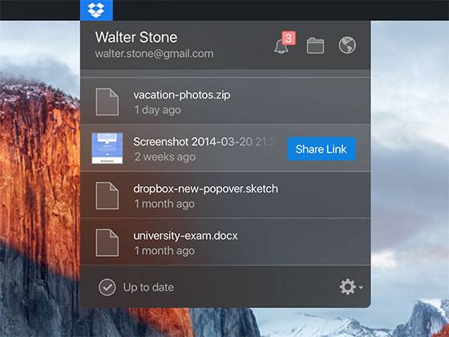Expand the arrow beside the gear icon
Image resolution: width=449 pixels, height=337 pixels.
click(x=361, y=287)
